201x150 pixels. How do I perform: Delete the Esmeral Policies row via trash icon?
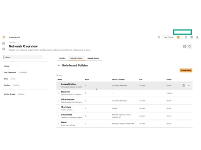click(184, 86)
